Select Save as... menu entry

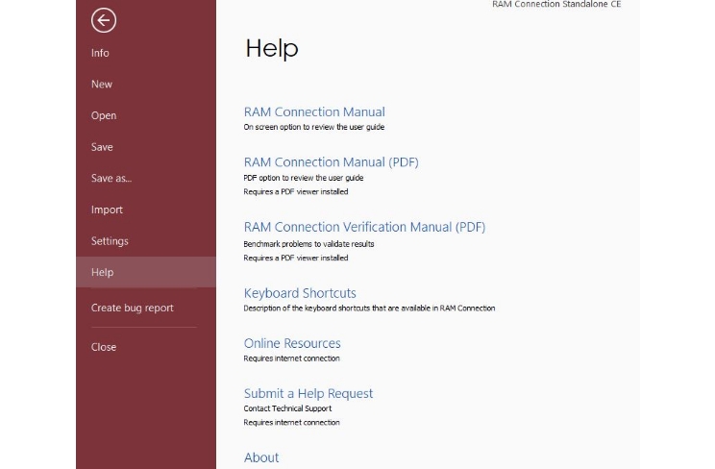(x=111, y=179)
